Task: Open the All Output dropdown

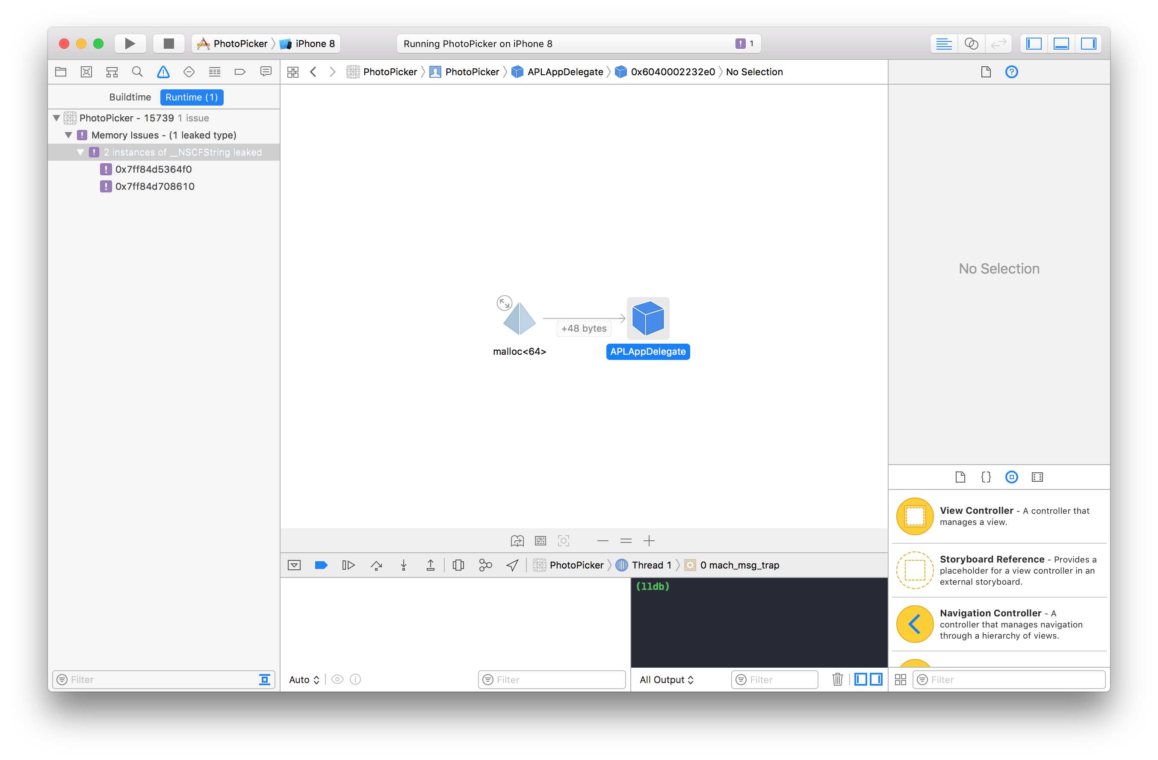Action: click(666, 680)
